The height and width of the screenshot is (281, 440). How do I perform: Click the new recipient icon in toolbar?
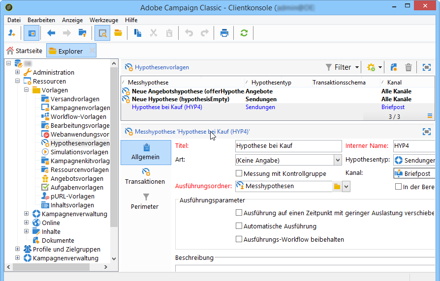click(11, 33)
